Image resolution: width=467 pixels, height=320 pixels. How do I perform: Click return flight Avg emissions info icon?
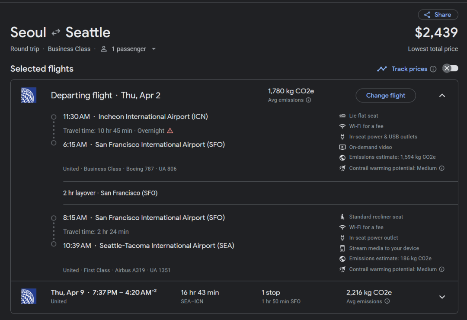(387, 301)
